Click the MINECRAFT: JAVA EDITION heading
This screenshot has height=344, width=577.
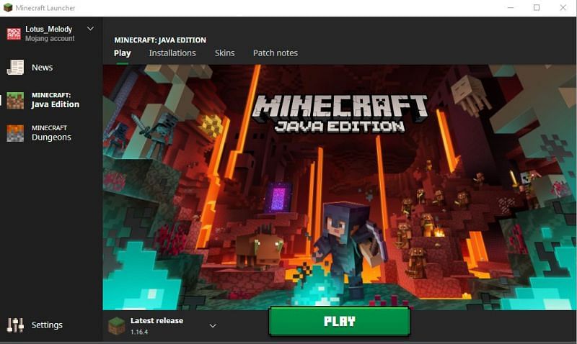coord(160,40)
